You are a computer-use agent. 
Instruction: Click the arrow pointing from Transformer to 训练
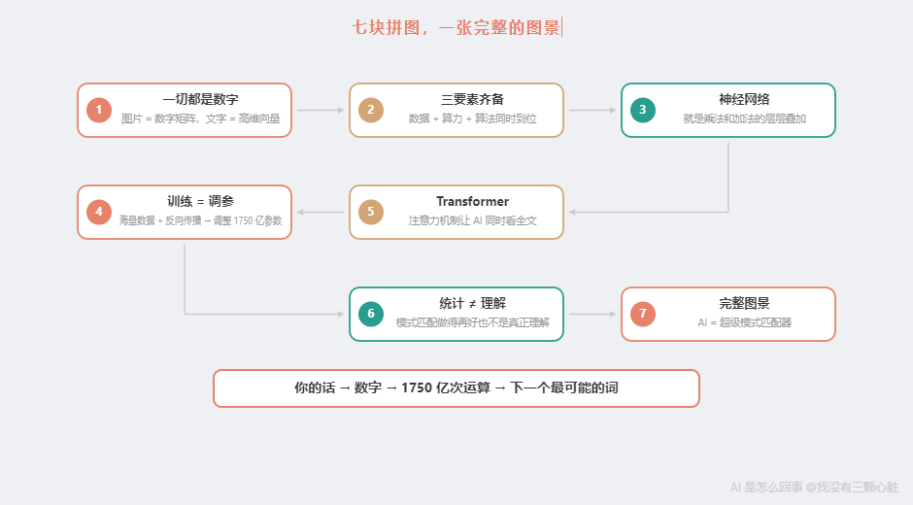click(321, 212)
